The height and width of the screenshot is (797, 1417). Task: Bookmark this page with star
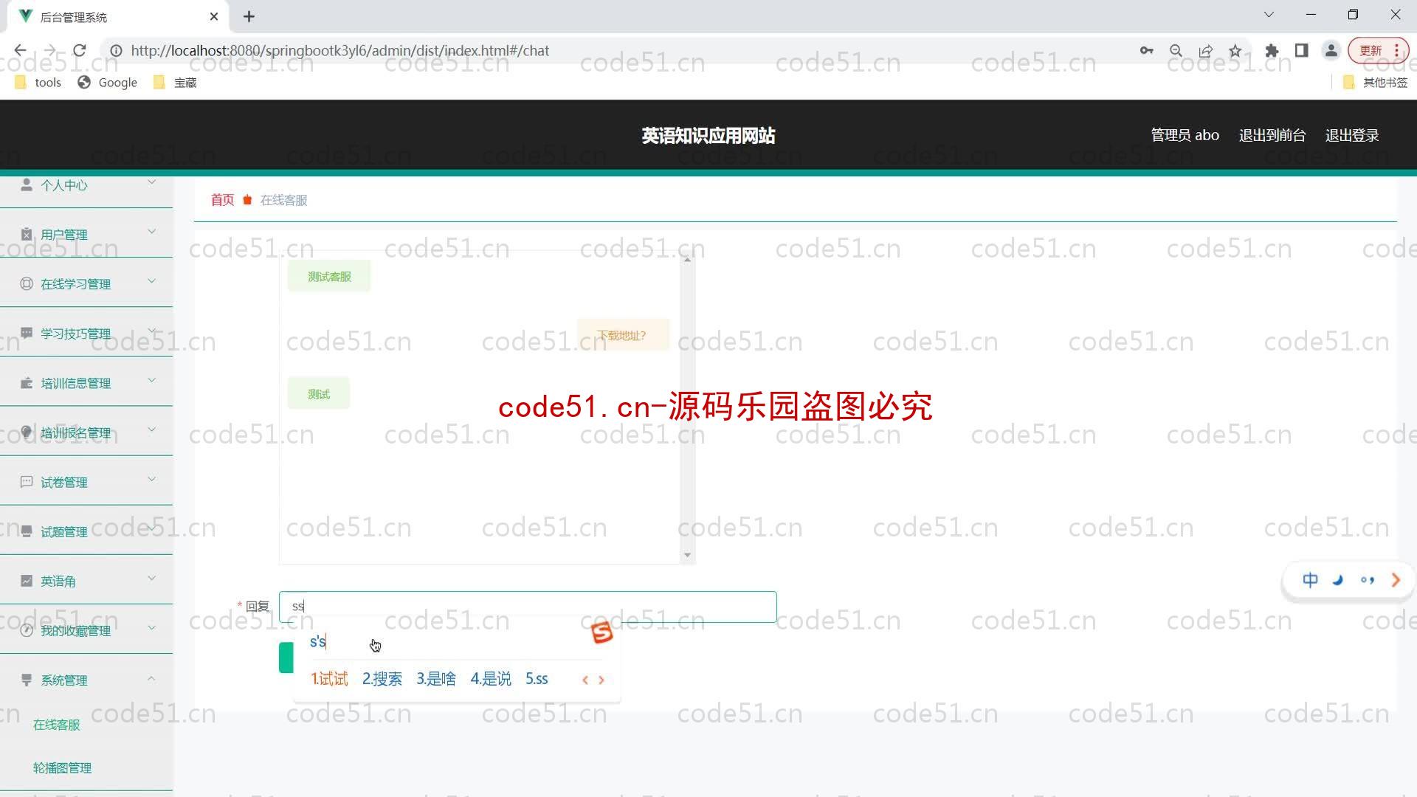point(1235,50)
